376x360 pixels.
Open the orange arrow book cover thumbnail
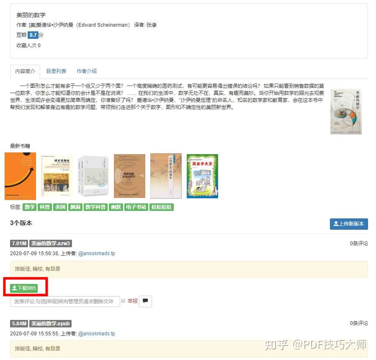[21, 176]
